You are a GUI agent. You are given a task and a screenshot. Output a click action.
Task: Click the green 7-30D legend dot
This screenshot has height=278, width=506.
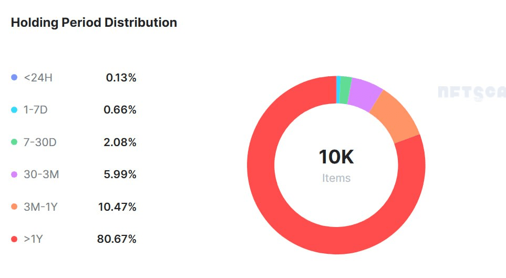coord(14,142)
